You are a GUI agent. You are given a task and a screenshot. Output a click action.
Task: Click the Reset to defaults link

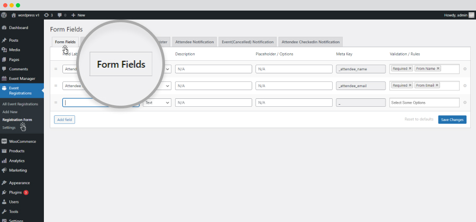pyautogui.click(x=419, y=119)
